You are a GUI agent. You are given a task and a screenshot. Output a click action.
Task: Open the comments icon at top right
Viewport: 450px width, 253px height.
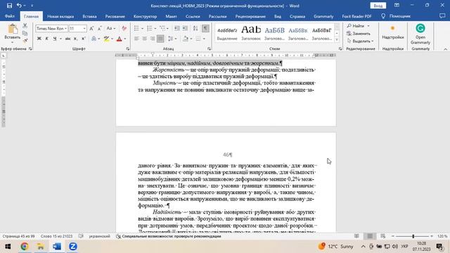(x=442, y=16)
